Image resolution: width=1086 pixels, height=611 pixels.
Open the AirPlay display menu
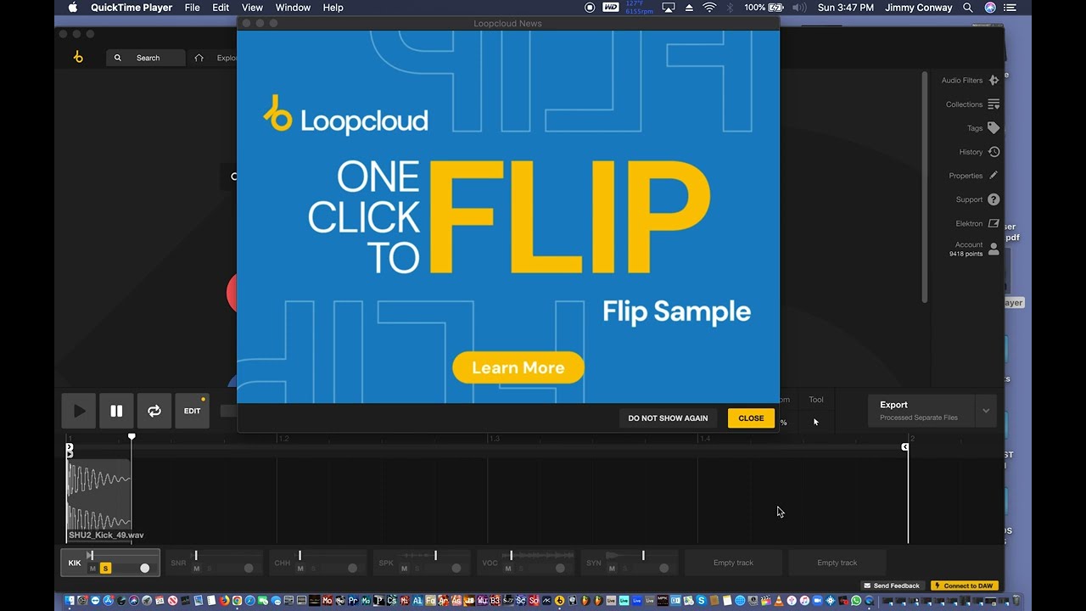coord(669,8)
